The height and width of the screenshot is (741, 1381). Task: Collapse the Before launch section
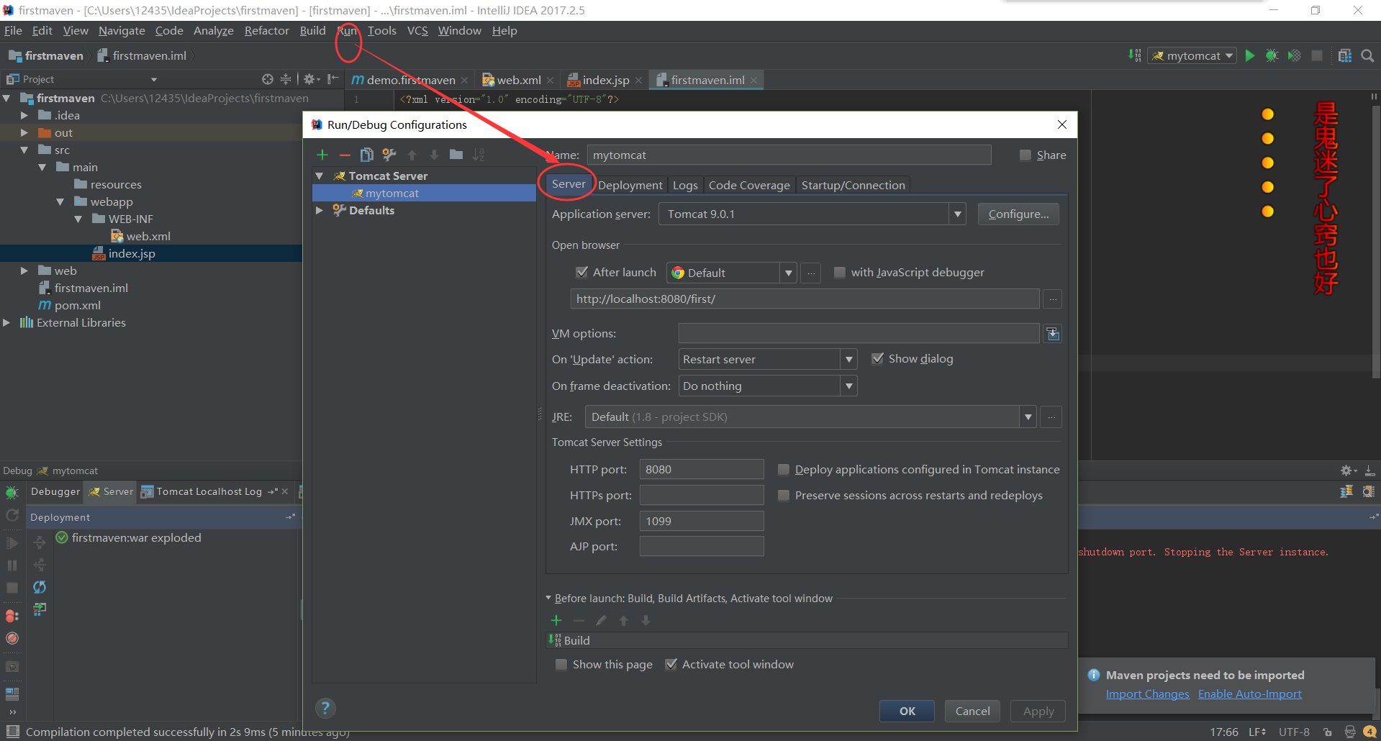click(x=548, y=598)
